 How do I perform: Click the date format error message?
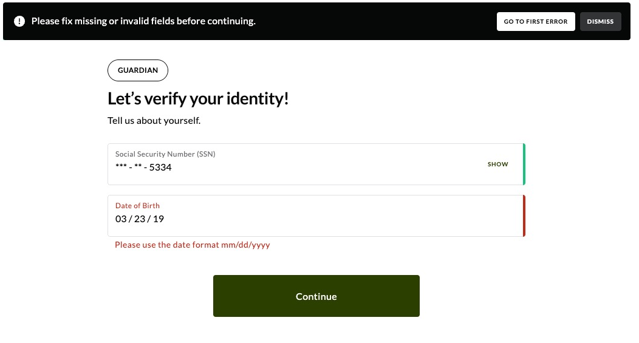192,245
